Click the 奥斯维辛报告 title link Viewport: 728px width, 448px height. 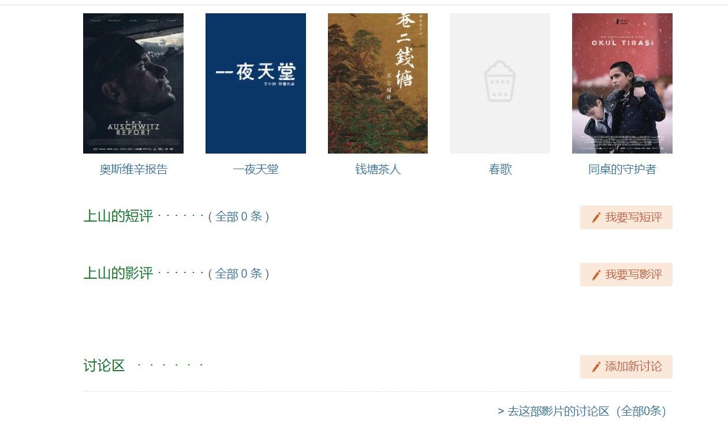133,170
